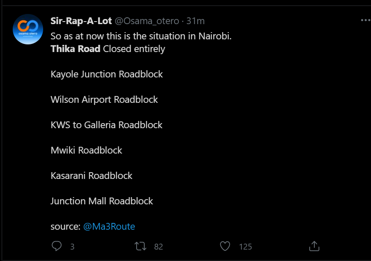Select the Mwiki Roadblock line
This screenshot has height=261, width=371.
click(86, 150)
